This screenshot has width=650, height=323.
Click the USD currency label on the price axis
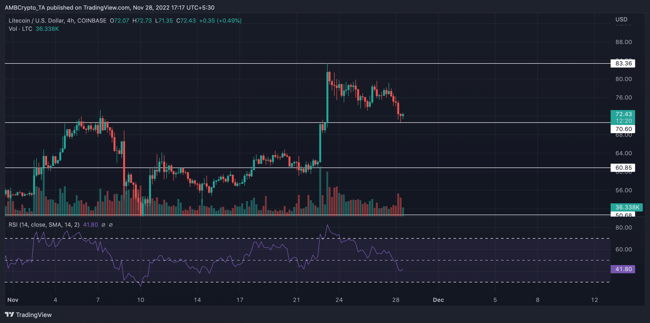(x=621, y=20)
